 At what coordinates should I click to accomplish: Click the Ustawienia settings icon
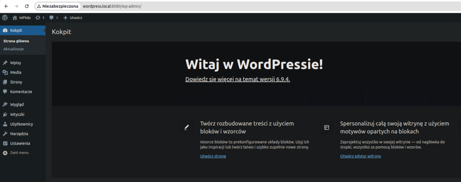(x=5, y=143)
